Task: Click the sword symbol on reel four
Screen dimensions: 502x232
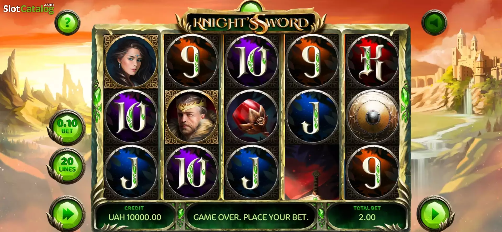Action: pos(312,172)
